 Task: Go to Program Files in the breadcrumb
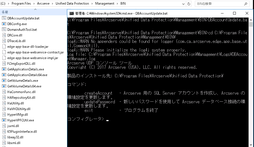point(21,4)
